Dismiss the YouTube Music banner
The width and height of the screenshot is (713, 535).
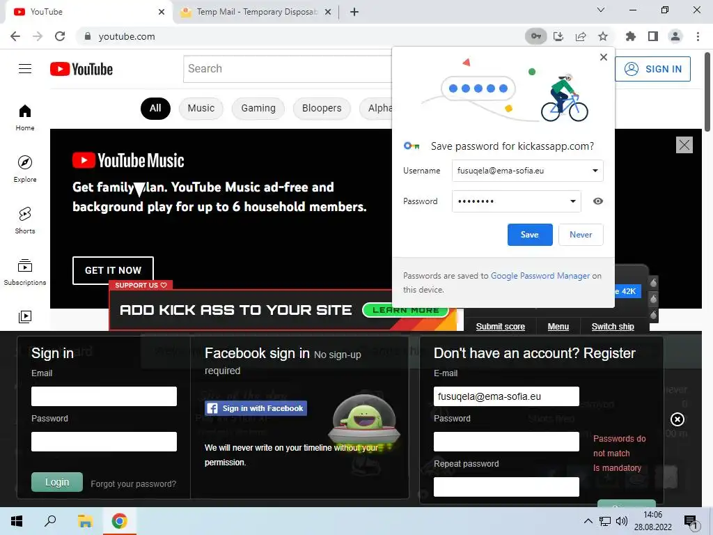click(x=684, y=145)
